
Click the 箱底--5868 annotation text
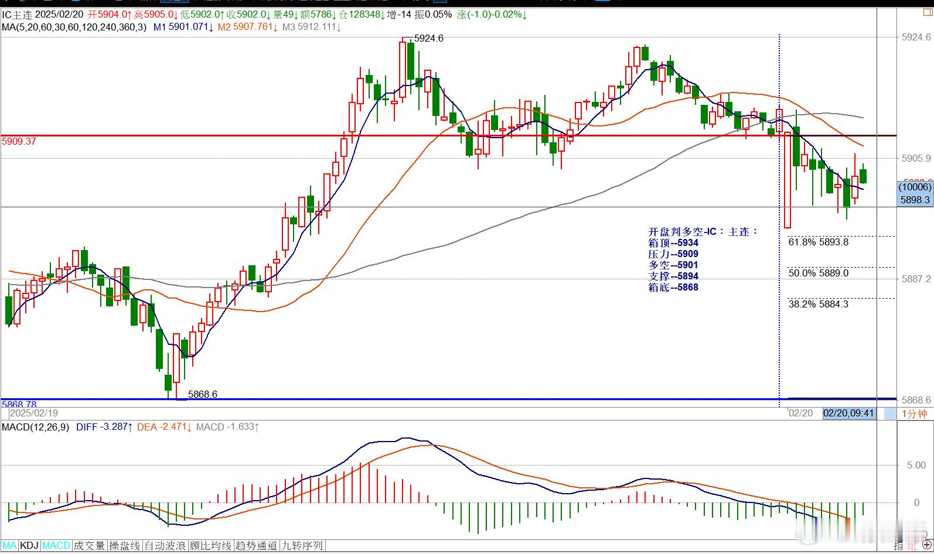click(x=673, y=288)
